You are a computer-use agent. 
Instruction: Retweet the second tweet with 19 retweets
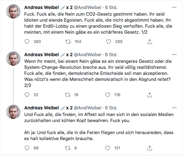tap(68, 95)
